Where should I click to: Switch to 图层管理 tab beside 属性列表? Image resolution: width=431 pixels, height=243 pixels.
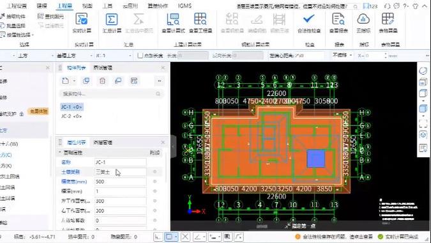point(103,143)
